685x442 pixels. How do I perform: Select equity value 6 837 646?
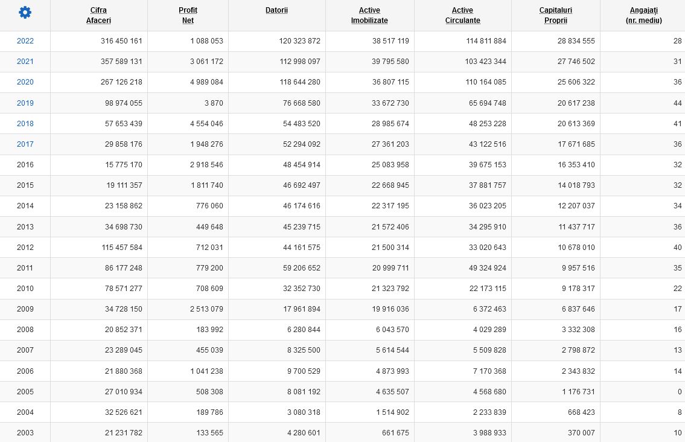click(578, 309)
